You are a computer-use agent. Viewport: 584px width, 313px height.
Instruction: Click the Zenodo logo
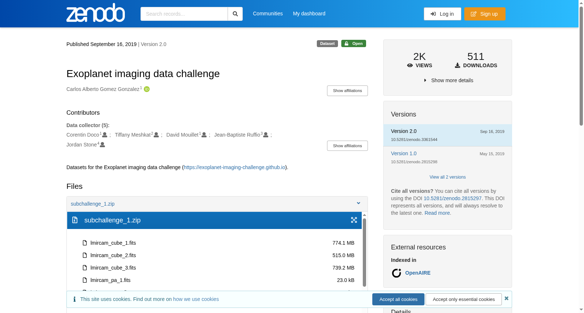tap(96, 13)
